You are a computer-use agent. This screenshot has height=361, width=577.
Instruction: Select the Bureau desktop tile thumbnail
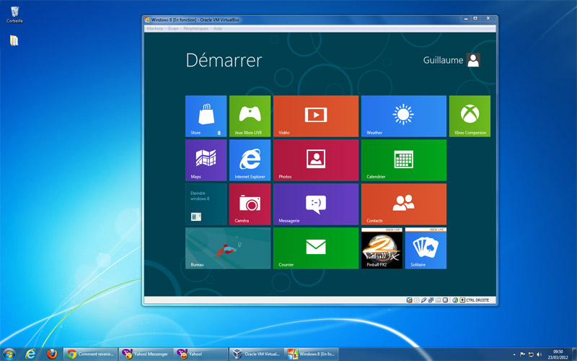pos(228,248)
